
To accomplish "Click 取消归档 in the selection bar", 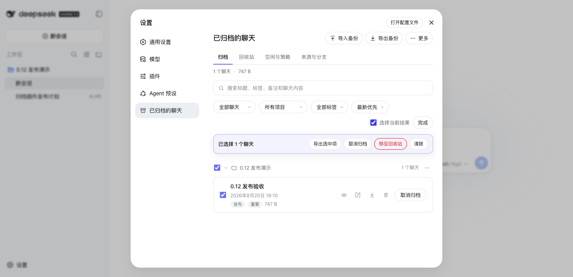I will pyautogui.click(x=358, y=144).
